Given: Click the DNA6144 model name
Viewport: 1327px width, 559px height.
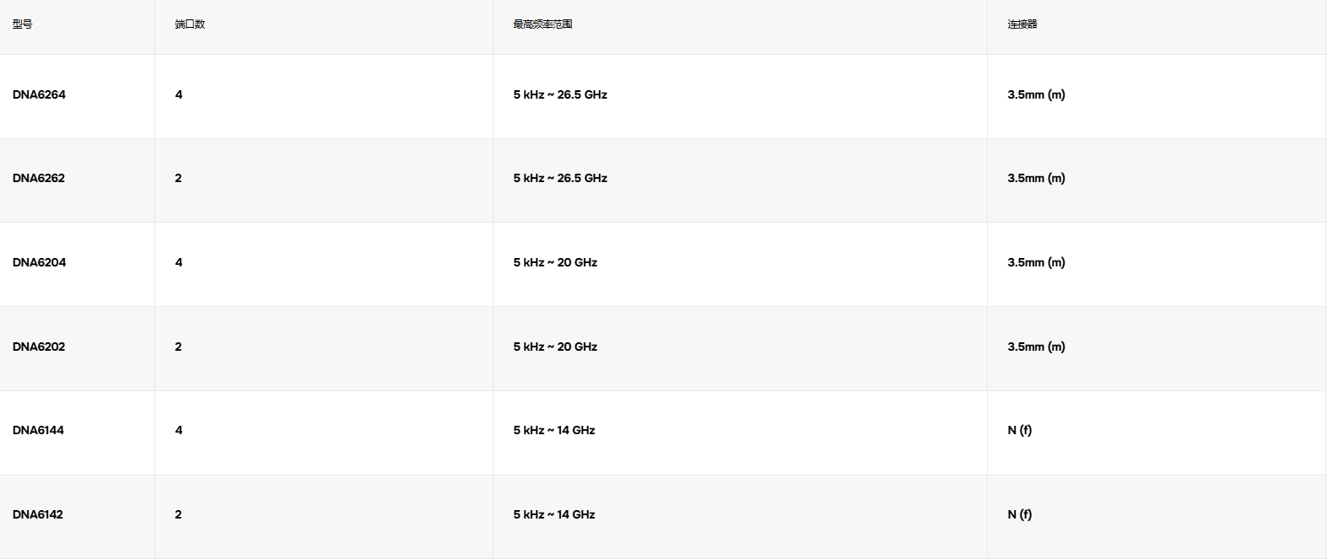Looking at the screenshot, I should [38, 430].
